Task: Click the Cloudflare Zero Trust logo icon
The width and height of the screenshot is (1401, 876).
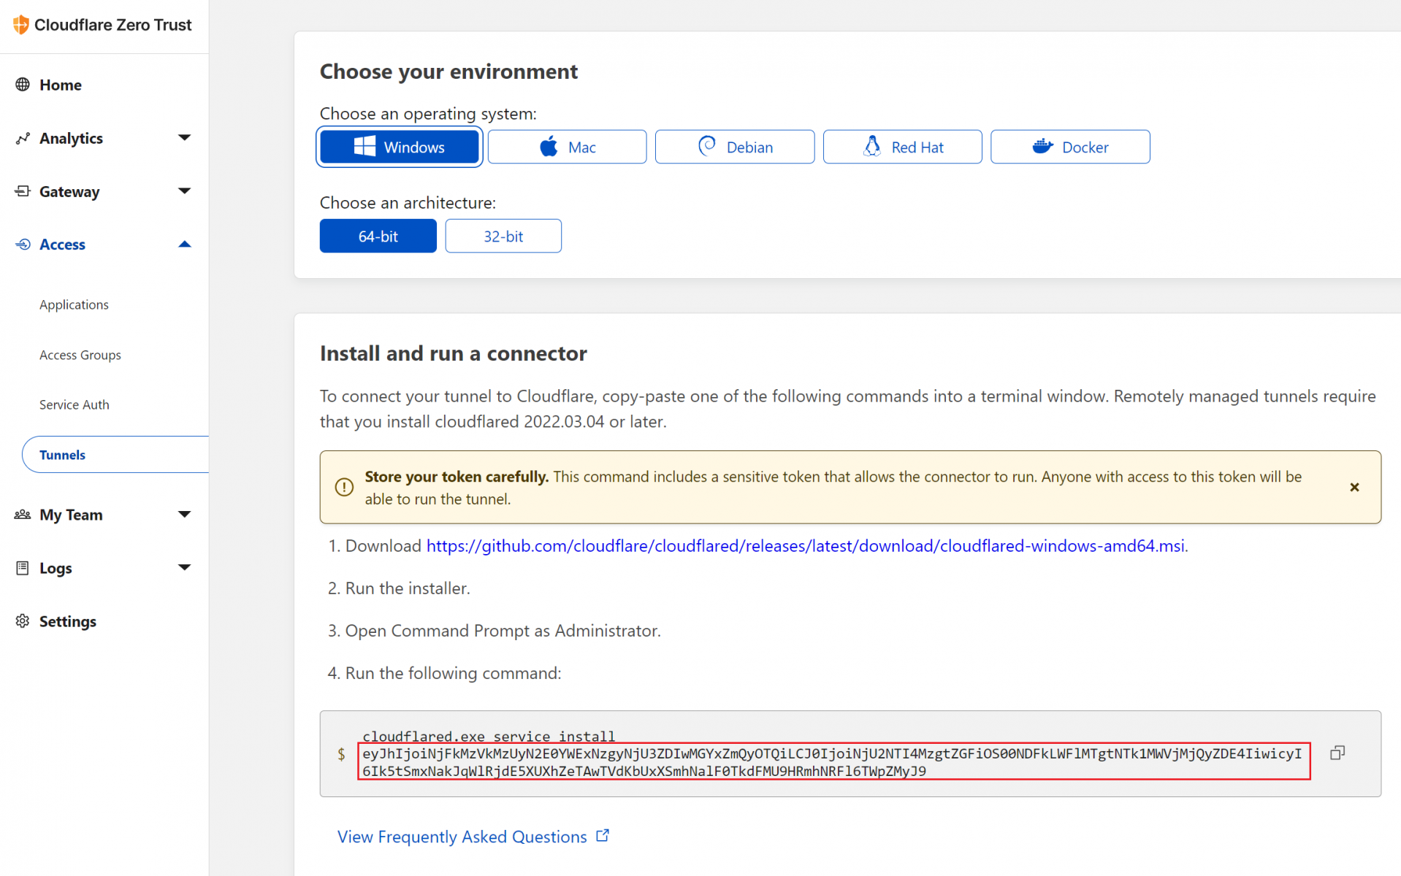Action: (x=20, y=25)
